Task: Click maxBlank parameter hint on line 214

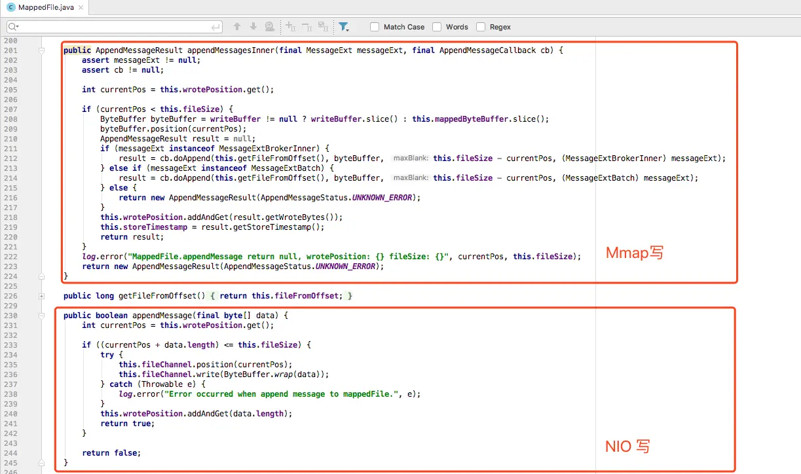Action: [x=411, y=178]
